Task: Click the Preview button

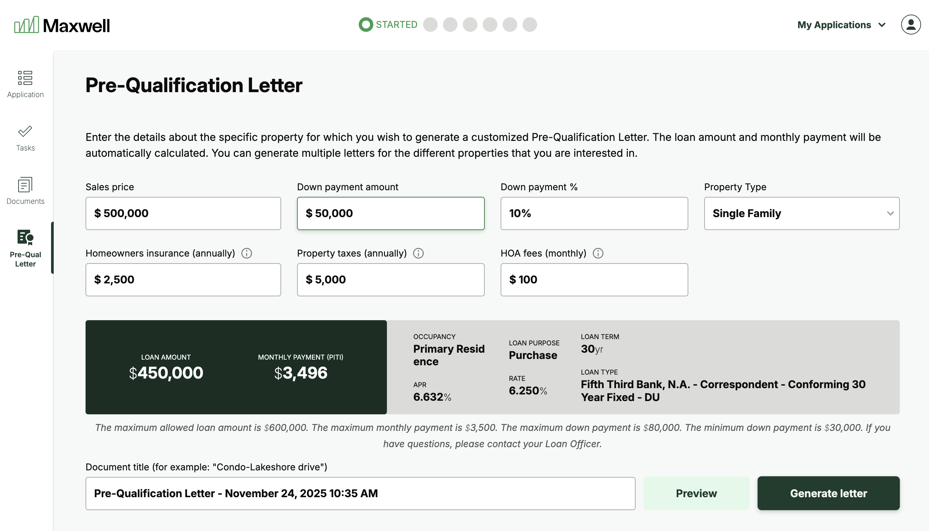Action: tap(696, 493)
